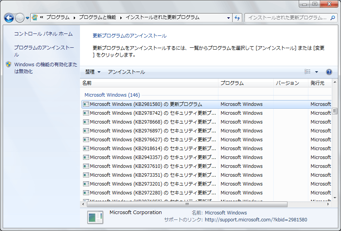Click the magnifier search icon
Viewport: 341px width, 231px height.
pos(333,18)
